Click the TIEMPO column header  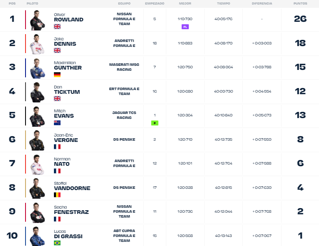(x=224, y=3)
